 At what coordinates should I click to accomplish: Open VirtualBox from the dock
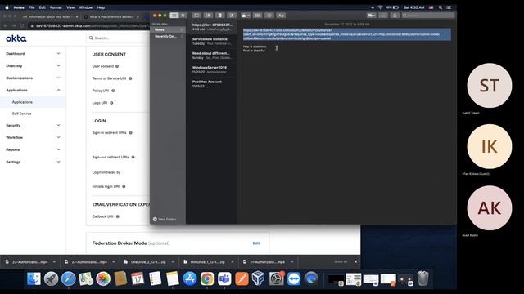(x=259, y=278)
